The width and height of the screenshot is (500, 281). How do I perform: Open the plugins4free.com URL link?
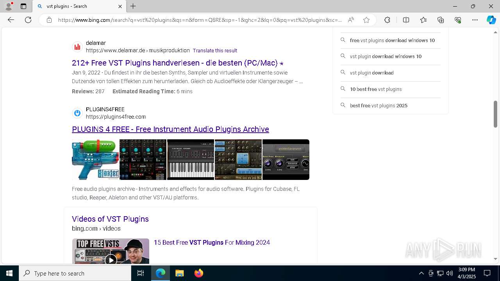point(116,117)
